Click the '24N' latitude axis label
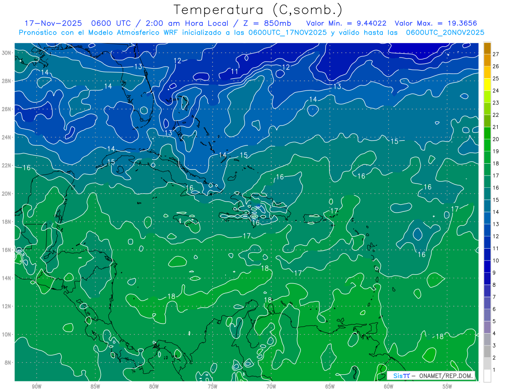The height and width of the screenshot is (392, 507). point(7,137)
